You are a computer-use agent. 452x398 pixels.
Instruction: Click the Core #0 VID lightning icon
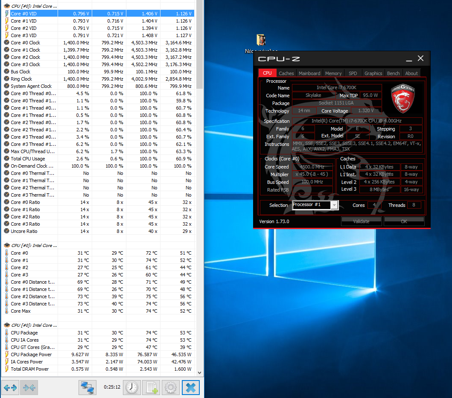(x=7, y=14)
